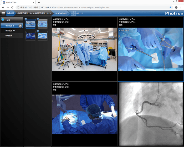Open Chrome's three-dot menu
Viewport: 184px width, 147px height.
(x=181, y=7)
